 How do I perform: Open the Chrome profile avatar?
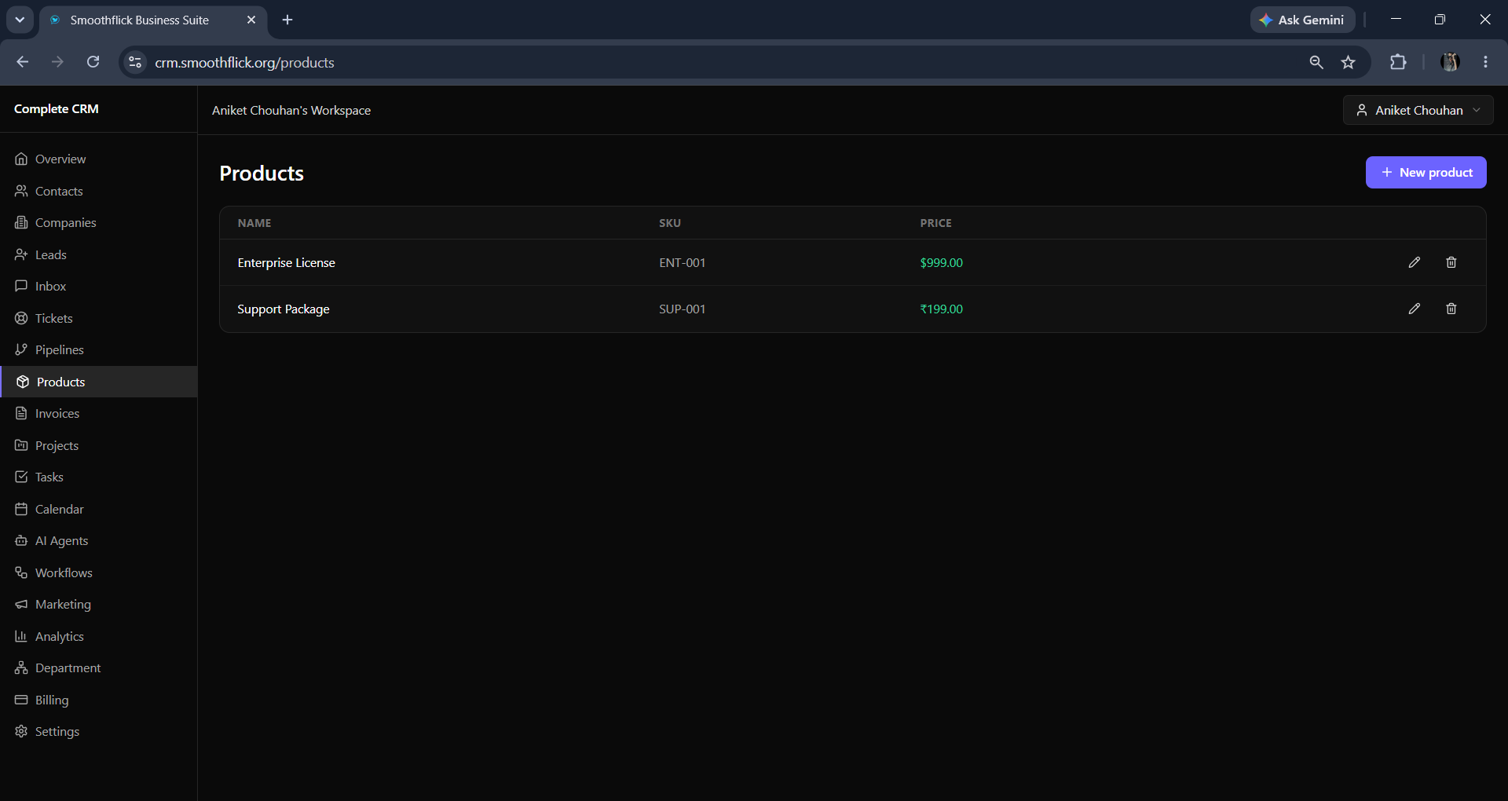pyautogui.click(x=1450, y=62)
